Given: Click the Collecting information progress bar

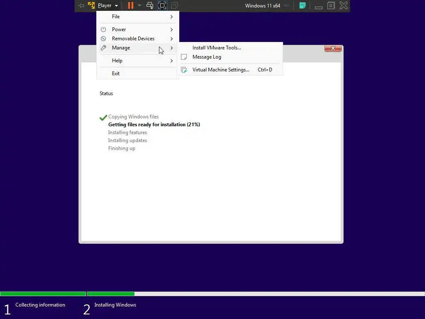Looking at the screenshot, I should pos(43,294).
